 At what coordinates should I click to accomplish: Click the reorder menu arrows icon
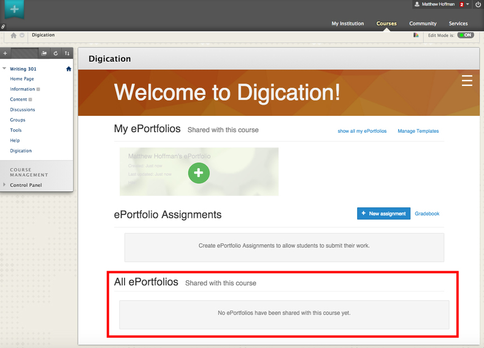pyautogui.click(x=67, y=53)
